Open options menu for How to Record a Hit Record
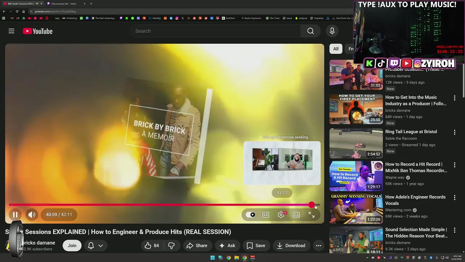 click(x=454, y=164)
